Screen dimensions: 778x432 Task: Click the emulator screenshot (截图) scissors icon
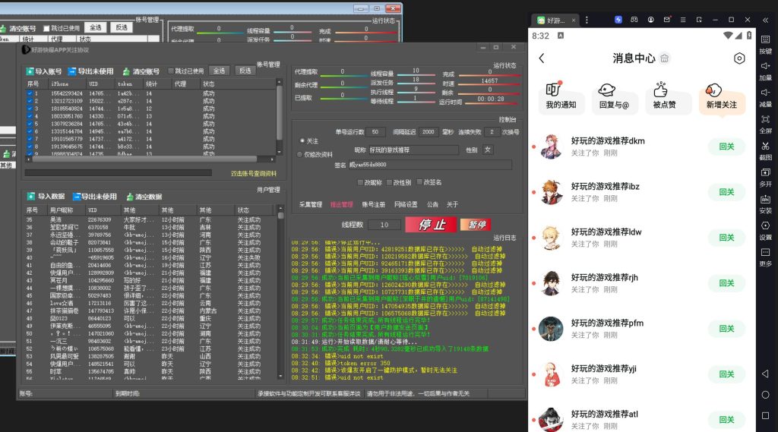(x=766, y=147)
